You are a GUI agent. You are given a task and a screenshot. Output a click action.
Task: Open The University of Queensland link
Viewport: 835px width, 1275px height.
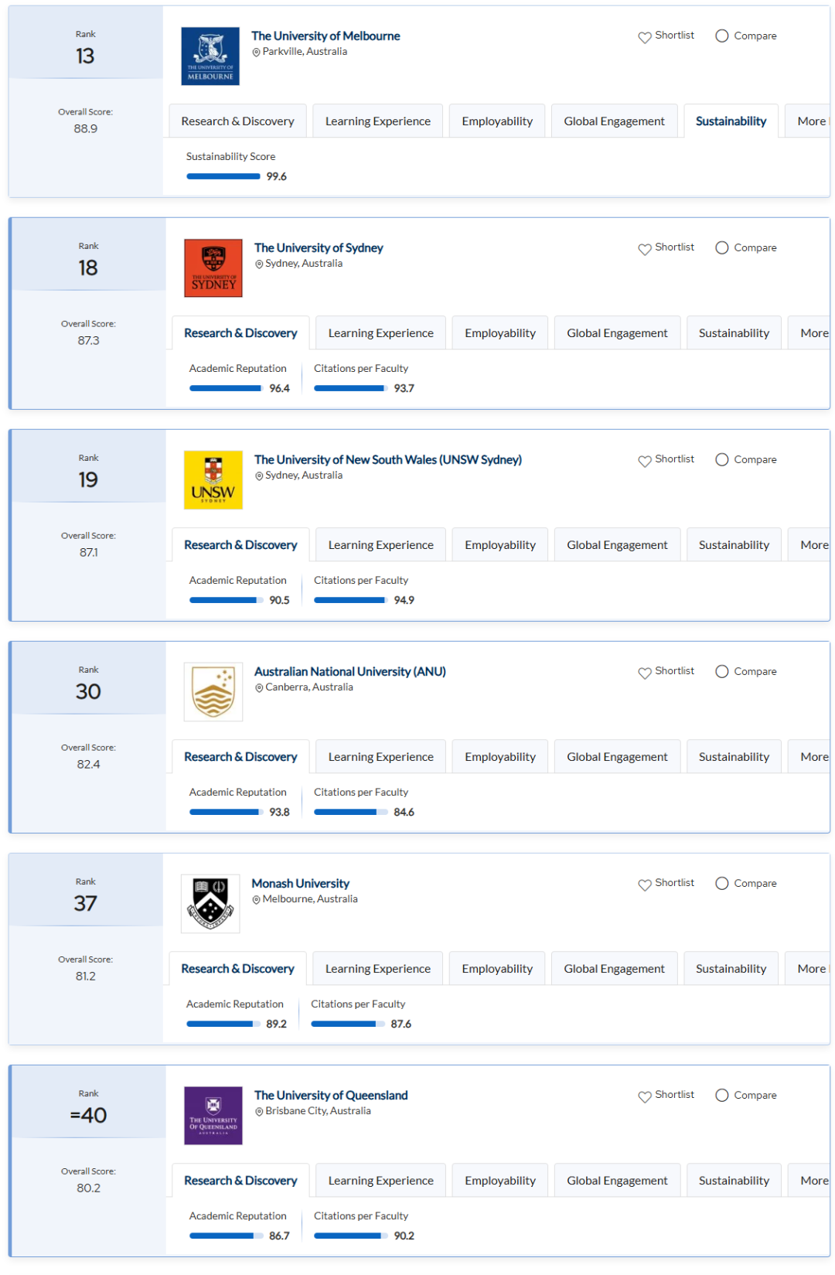coord(331,1096)
